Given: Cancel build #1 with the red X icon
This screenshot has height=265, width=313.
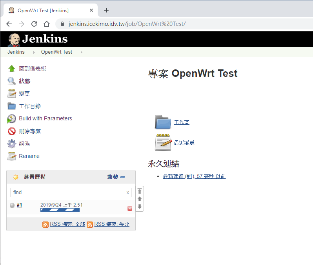Looking at the screenshot, I should tap(130, 209).
